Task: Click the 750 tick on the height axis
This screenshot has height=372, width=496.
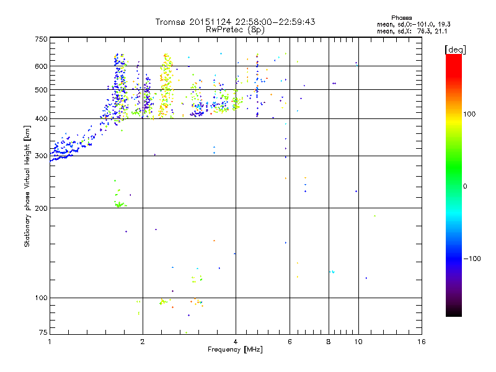Action: [41, 39]
